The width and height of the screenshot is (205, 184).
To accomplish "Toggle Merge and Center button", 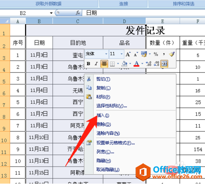I will tap(165, 63).
